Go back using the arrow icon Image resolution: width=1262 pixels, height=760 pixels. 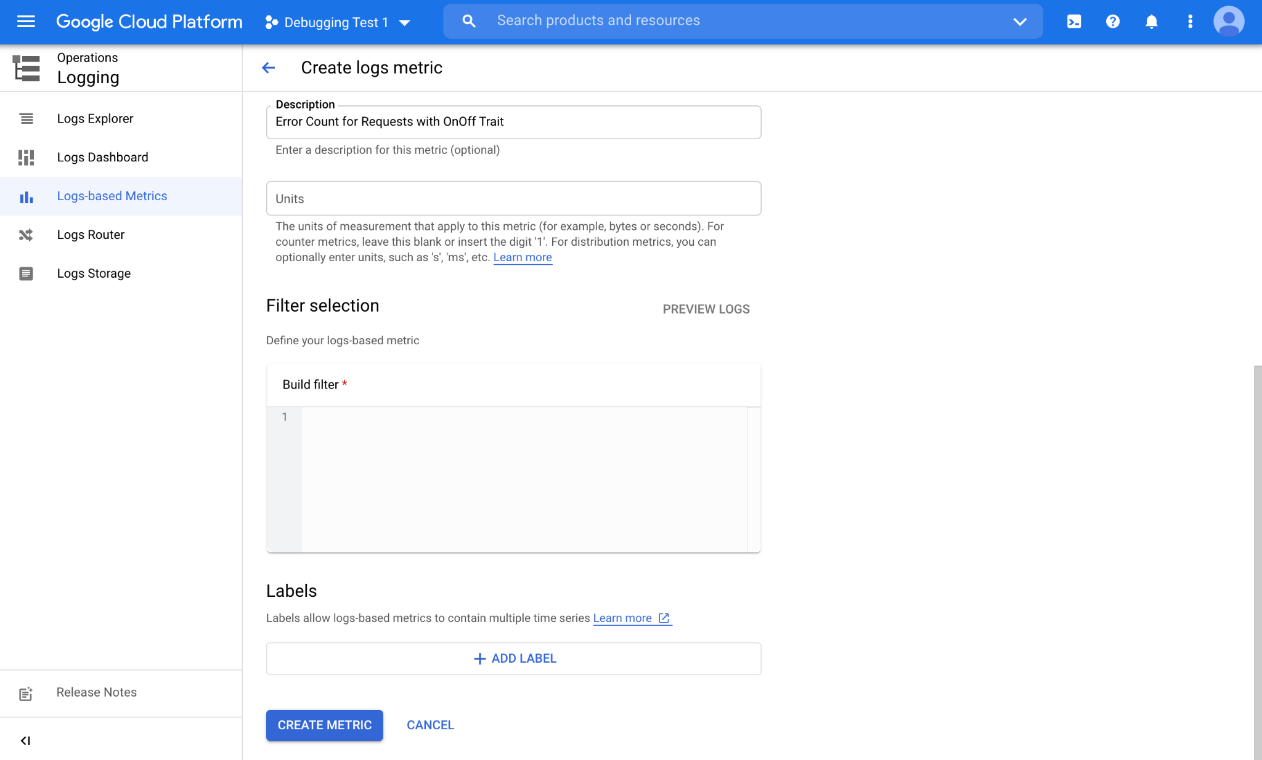click(269, 68)
